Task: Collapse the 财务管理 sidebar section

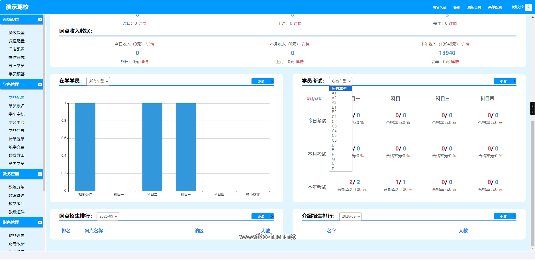Action: pos(40,222)
